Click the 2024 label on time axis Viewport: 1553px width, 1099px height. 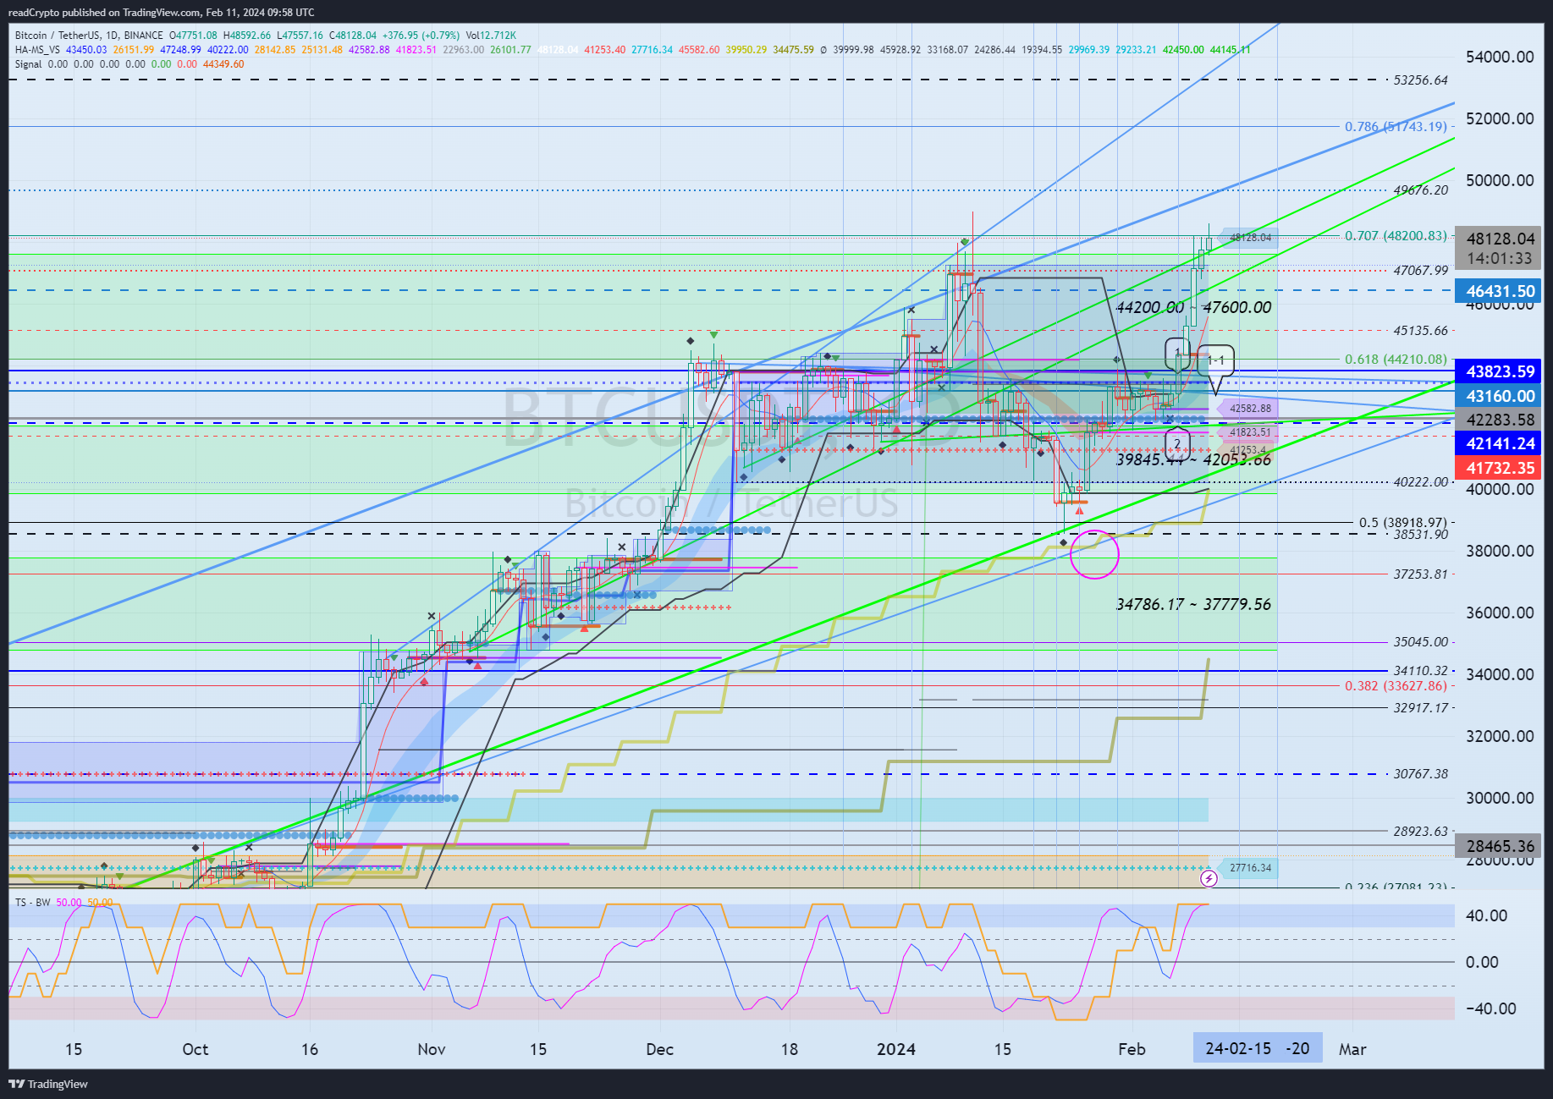(896, 1049)
